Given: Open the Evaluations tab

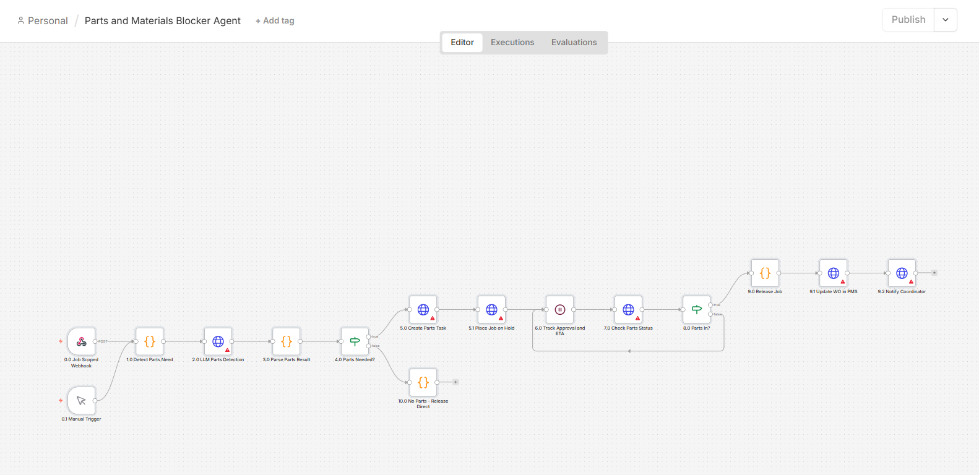Looking at the screenshot, I should [574, 43].
